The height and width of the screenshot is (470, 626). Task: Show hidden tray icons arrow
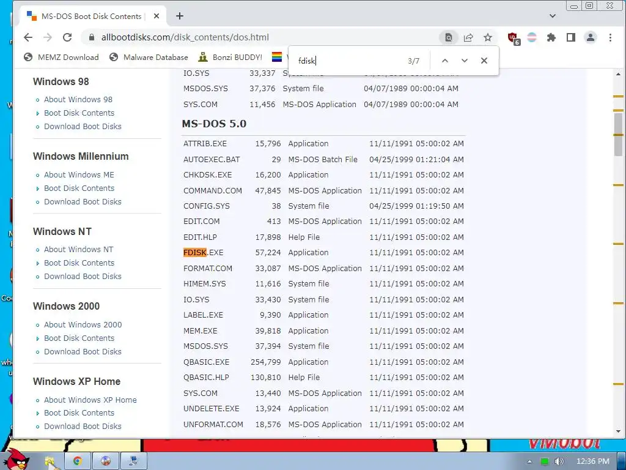[529, 461]
